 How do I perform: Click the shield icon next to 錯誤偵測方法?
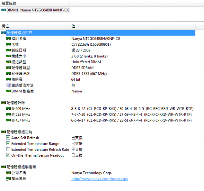pyautogui.click(x=8, y=85)
